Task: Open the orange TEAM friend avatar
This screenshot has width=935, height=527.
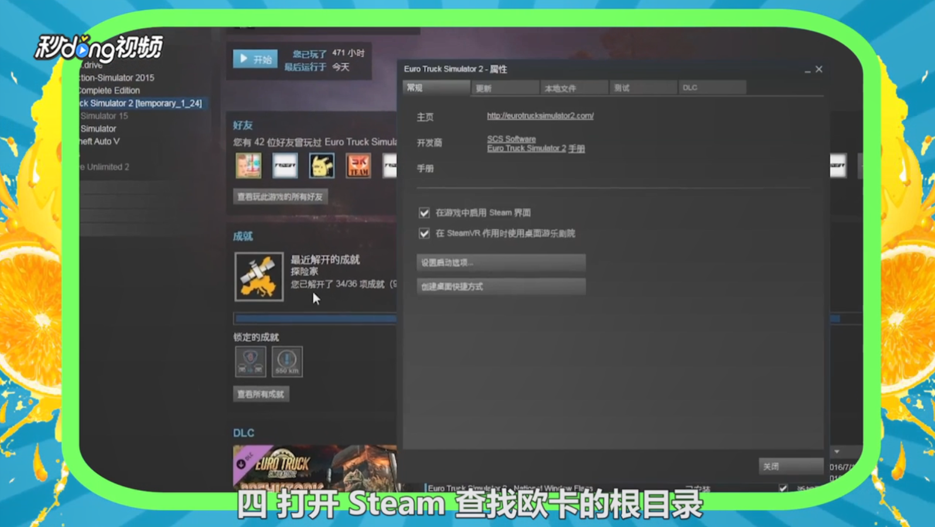Action: [x=359, y=166]
